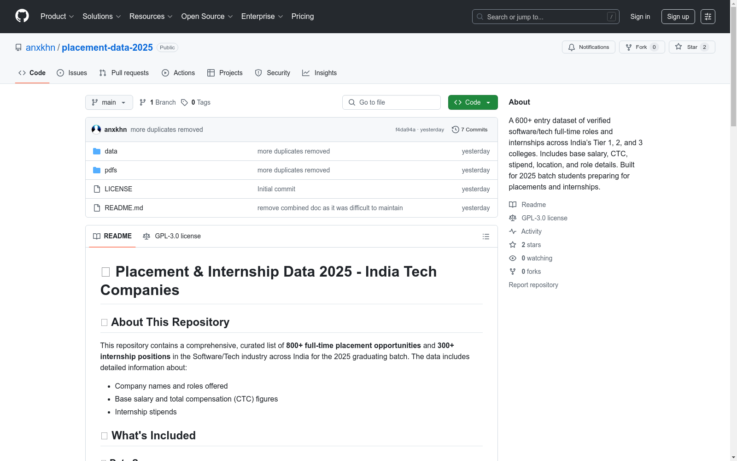This screenshot has width=737, height=461.
Task: Switch to the Projects tab
Action: [225, 73]
